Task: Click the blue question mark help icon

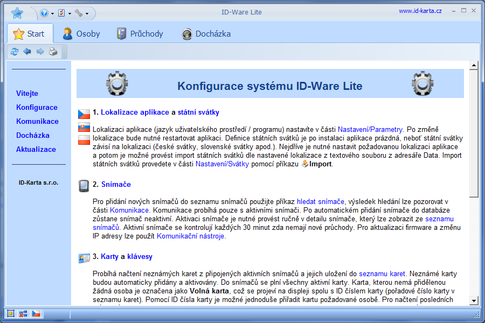Action: click(44, 13)
